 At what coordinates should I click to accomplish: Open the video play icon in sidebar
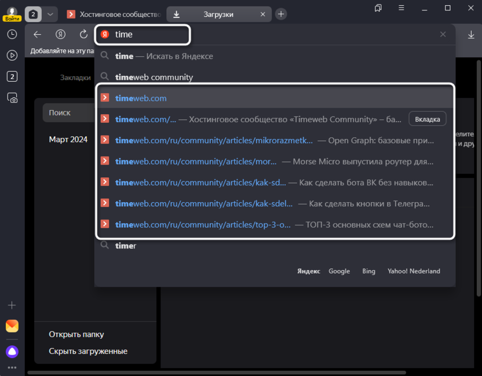12,56
